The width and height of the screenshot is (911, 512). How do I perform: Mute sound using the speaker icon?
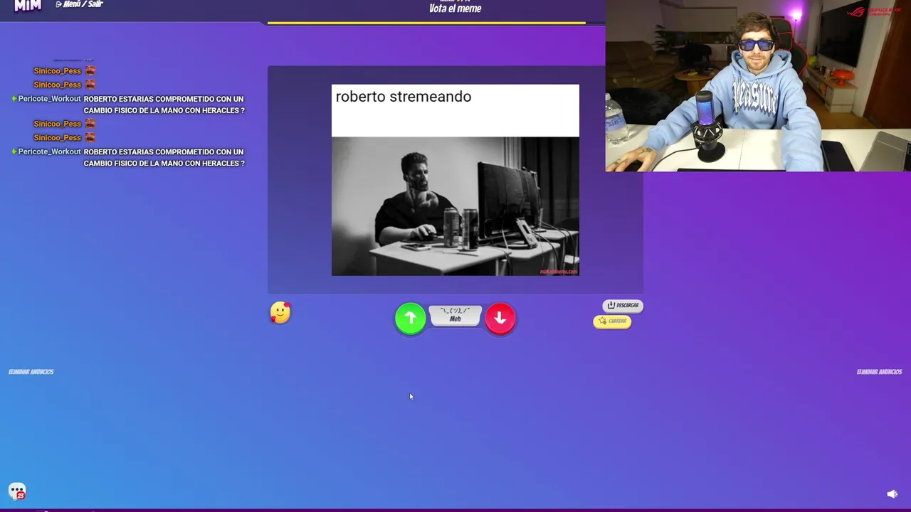click(x=892, y=494)
